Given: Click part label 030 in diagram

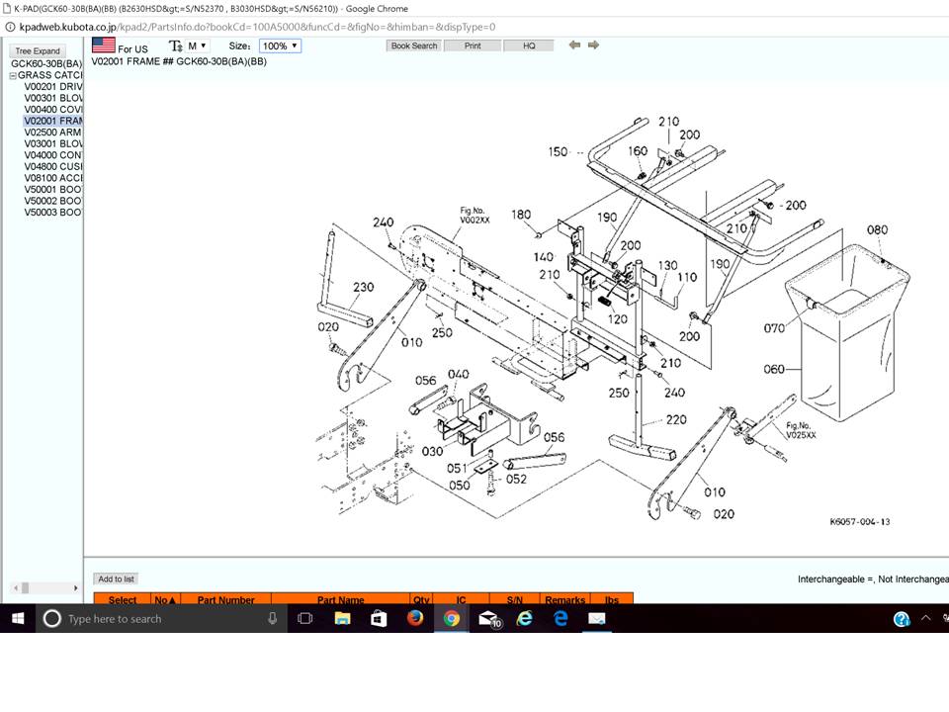Looking at the screenshot, I should (x=432, y=452).
